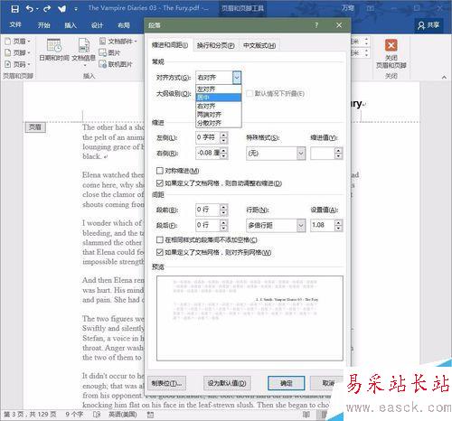The height and width of the screenshot is (421, 452).
Task: Enable the 对称缩进 checkbox
Action: (x=160, y=171)
